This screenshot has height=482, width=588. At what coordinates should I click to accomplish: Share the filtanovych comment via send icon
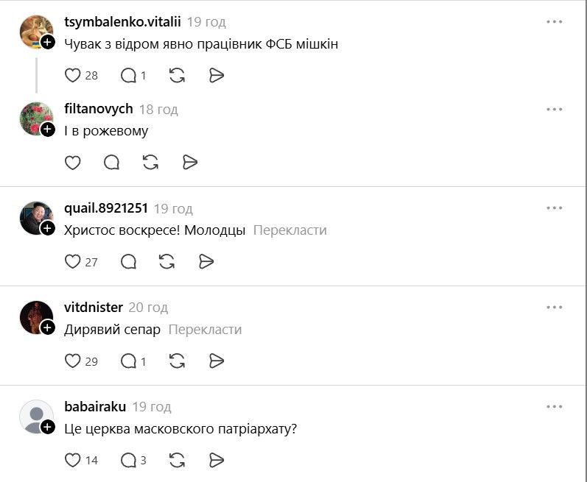pos(190,163)
